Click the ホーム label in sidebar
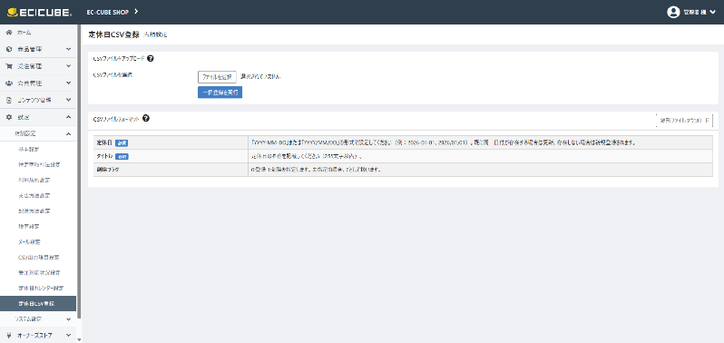This screenshot has height=343, width=724. point(24,33)
